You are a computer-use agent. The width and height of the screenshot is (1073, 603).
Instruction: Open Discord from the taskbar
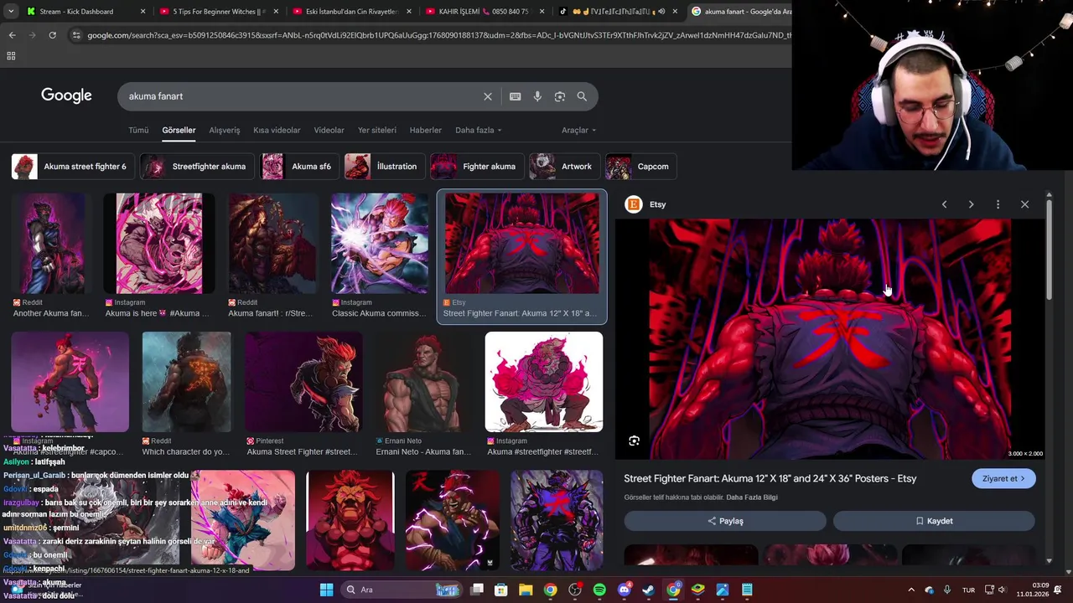pyautogui.click(x=624, y=590)
